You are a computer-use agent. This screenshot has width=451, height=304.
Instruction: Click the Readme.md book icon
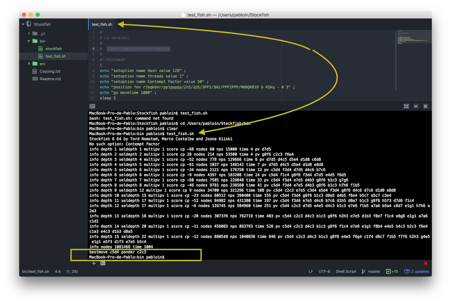tap(35, 79)
